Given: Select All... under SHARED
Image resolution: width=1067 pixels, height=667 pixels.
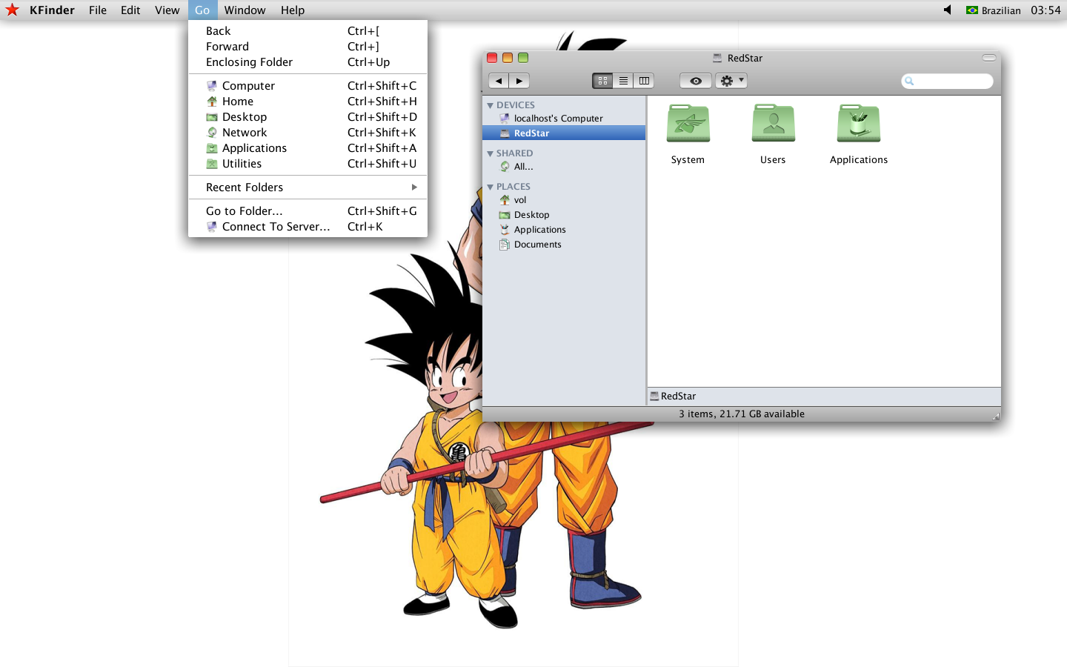Looking at the screenshot, I should tap(564, 167).
